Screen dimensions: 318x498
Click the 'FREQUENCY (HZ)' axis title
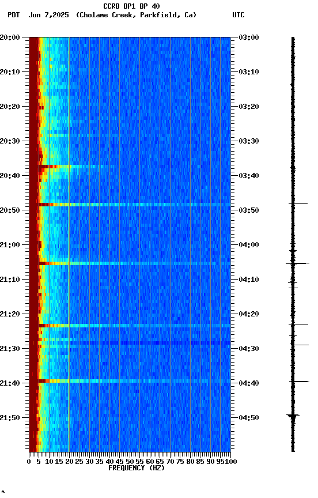coord(137,468)
